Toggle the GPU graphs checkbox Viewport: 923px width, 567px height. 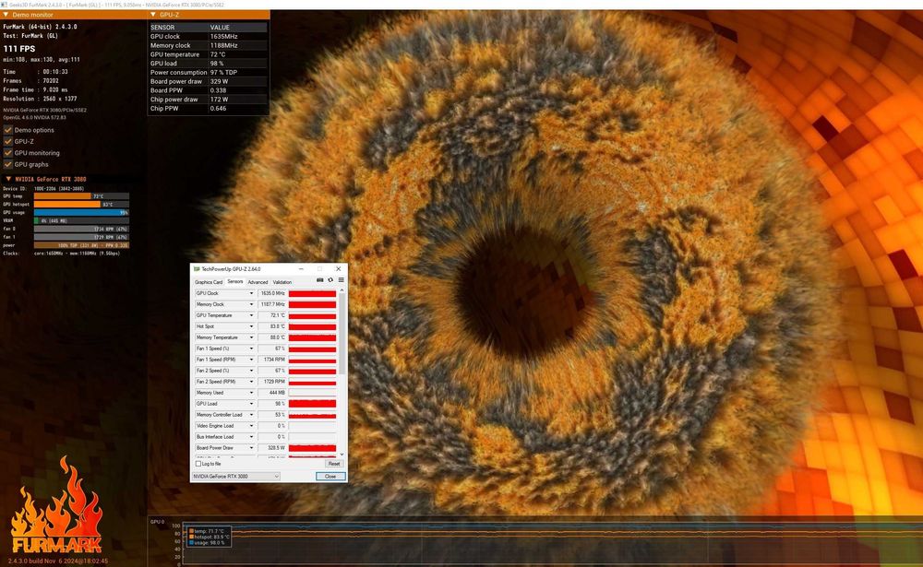pyautogui.click(x=8, y=164)
